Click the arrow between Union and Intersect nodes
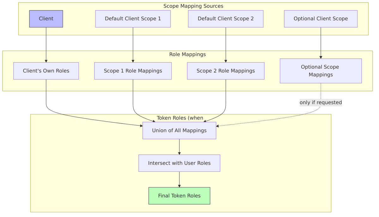Viewport: 379px width, 217px height. (179, 147)
